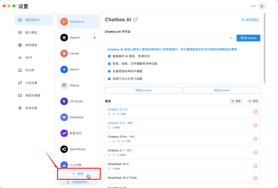
Task: Select the Gemini provider
Action: (x=78, y=69)
